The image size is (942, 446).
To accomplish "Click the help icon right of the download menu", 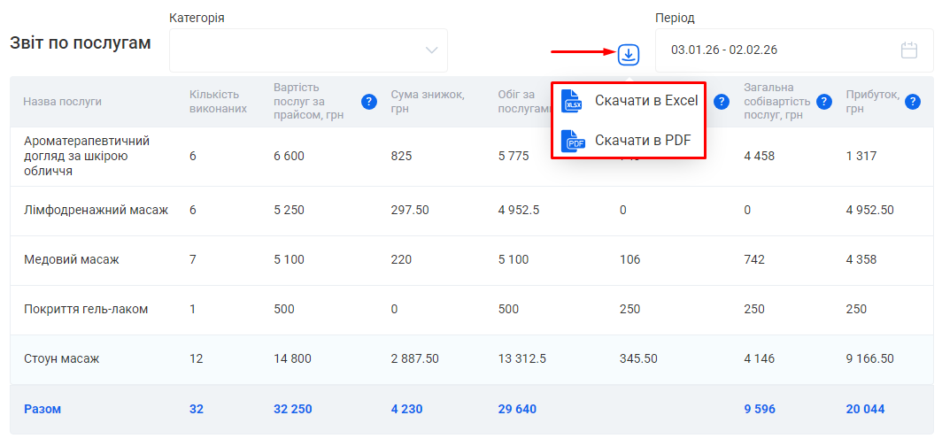I will point(722,102).
